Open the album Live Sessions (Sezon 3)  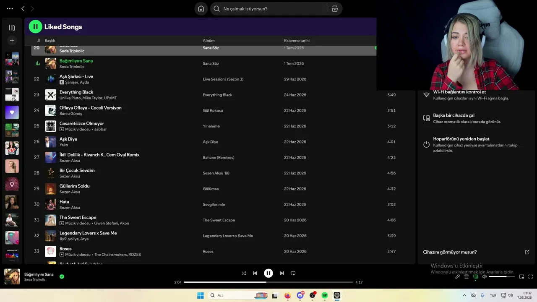223,79
